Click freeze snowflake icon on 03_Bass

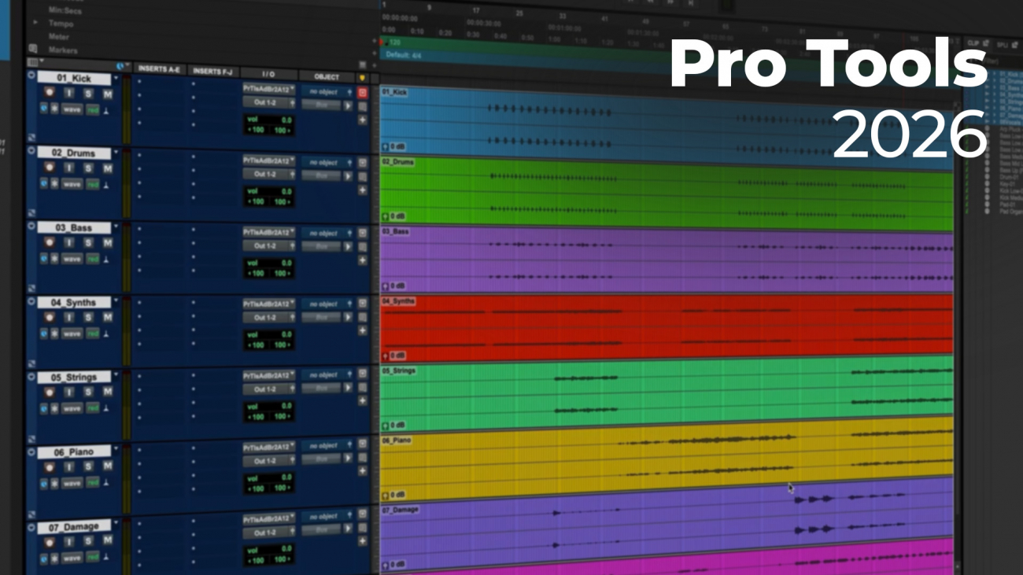pyautogui.click(x=55, y=259)
